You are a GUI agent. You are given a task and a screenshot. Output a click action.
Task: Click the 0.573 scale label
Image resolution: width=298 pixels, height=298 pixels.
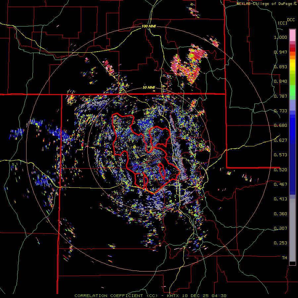point(280,155)
